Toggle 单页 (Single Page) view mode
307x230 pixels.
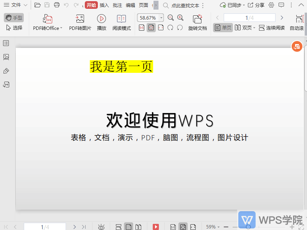[x=223, y=28]
